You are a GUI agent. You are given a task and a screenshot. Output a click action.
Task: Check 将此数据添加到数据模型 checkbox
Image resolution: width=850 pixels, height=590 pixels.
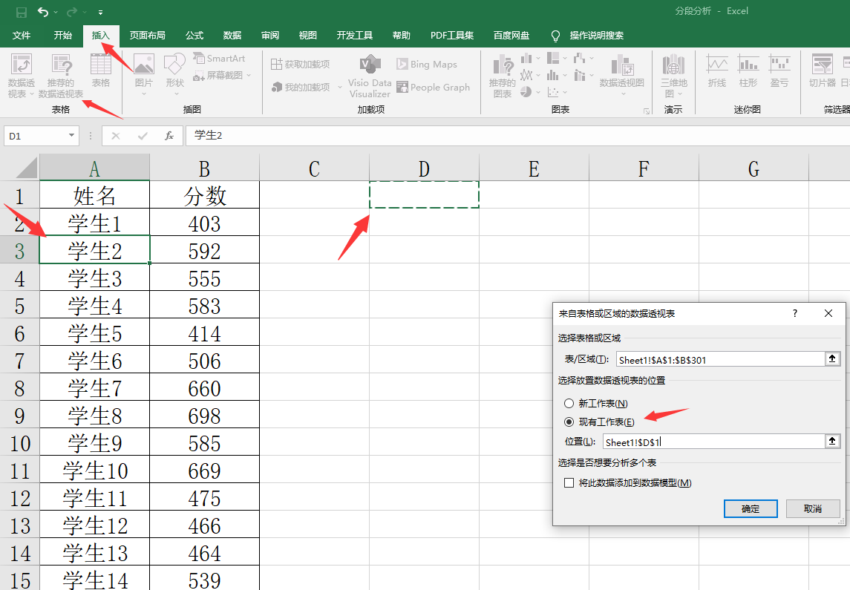tap(569, 482)
